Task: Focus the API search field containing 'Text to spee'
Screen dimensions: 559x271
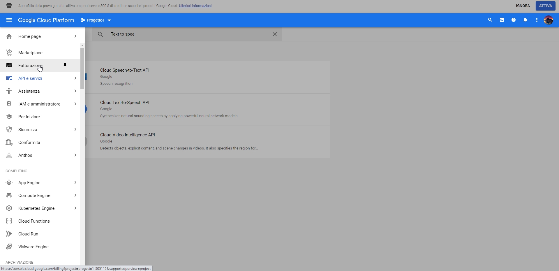Action: click(x=187, y=34)
